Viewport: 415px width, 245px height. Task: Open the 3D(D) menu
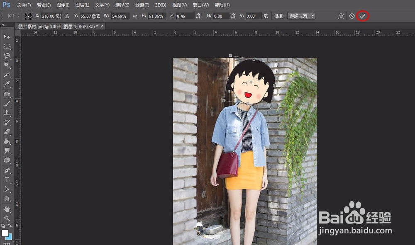coord(161,5)
